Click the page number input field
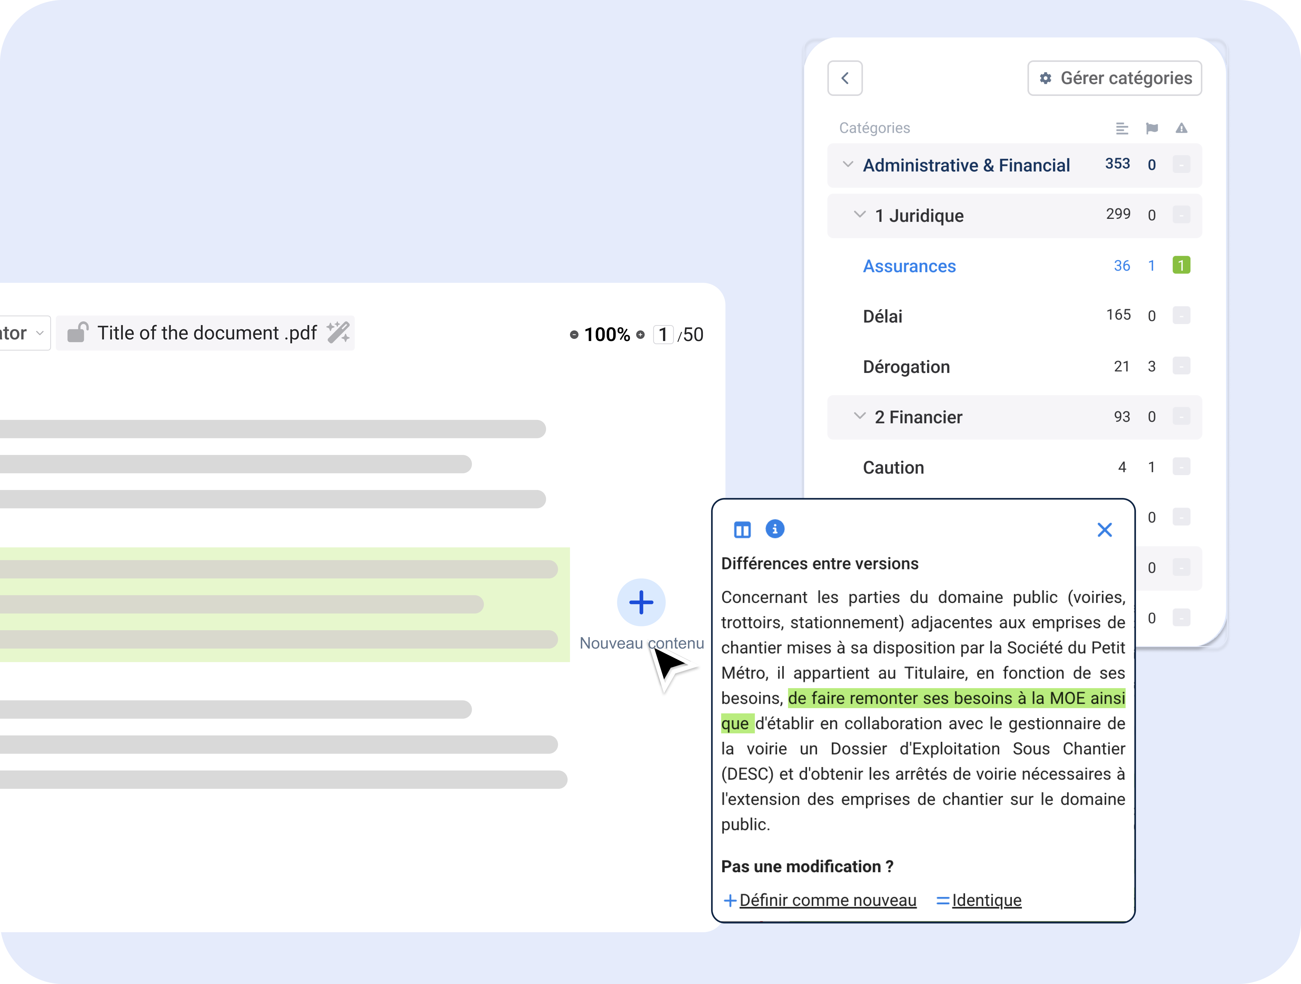Viewport: 1301px width, 984px height. coord(663,334)
